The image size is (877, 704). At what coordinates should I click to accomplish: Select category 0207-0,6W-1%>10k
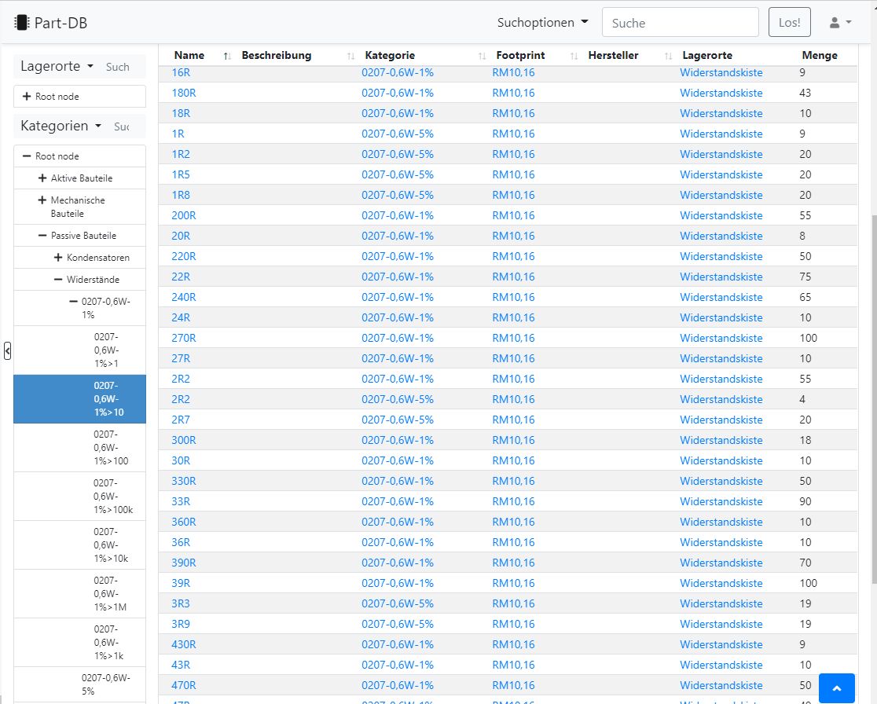click(79, 544)
